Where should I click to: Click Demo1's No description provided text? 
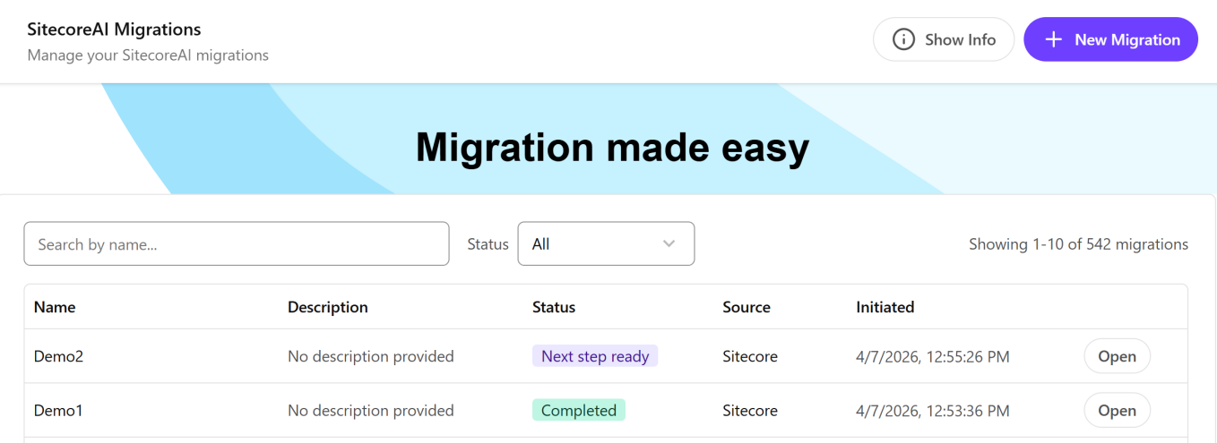pos(371,411)
